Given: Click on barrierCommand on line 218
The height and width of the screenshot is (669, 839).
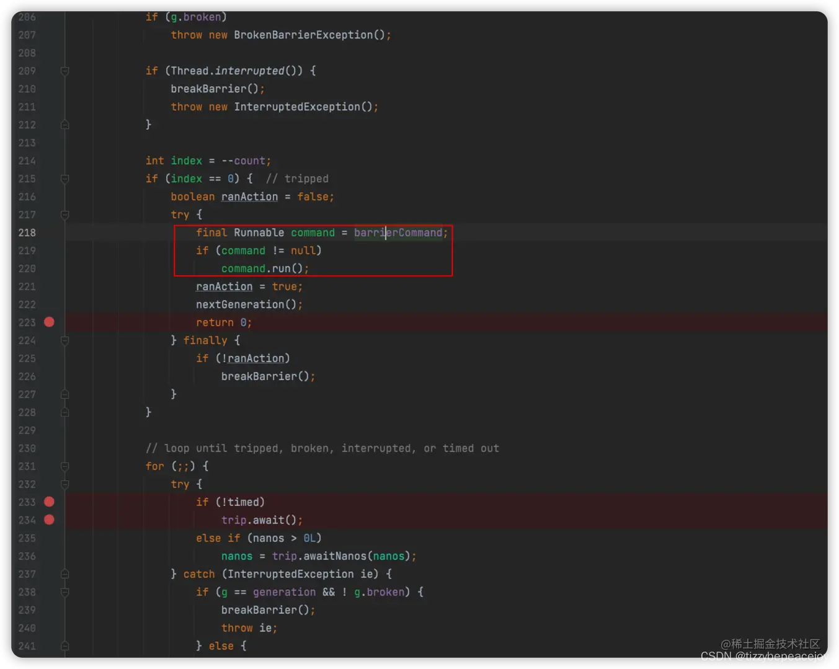Looking at the screenshot, I should click(x=398, y=233).
